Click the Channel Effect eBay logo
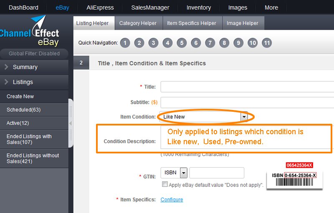This screenshot has height=213, width=334. (x=30, y=31)
